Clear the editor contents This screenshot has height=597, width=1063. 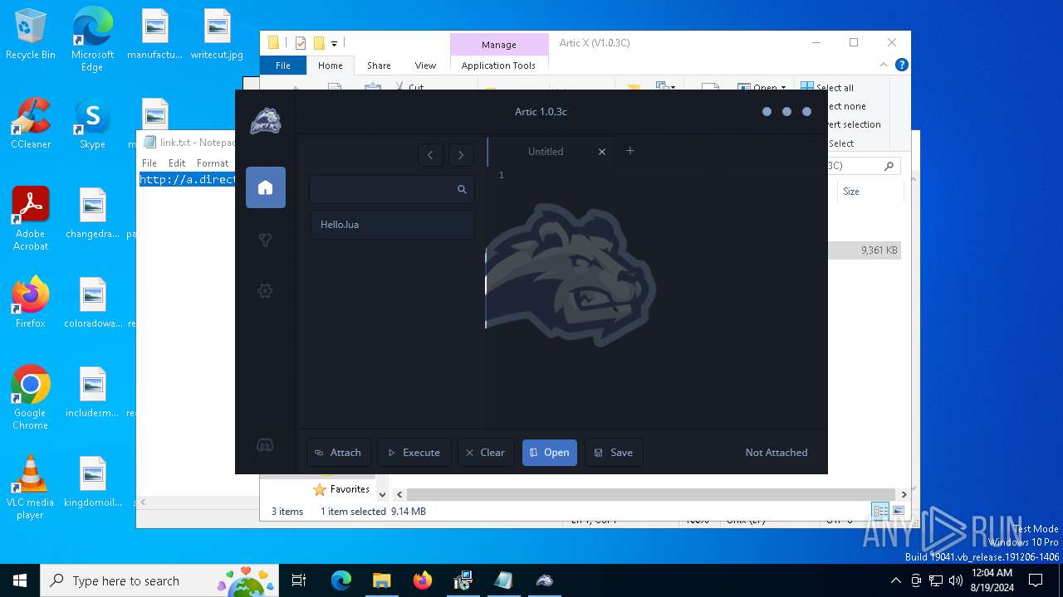click(x=486, y=453)
